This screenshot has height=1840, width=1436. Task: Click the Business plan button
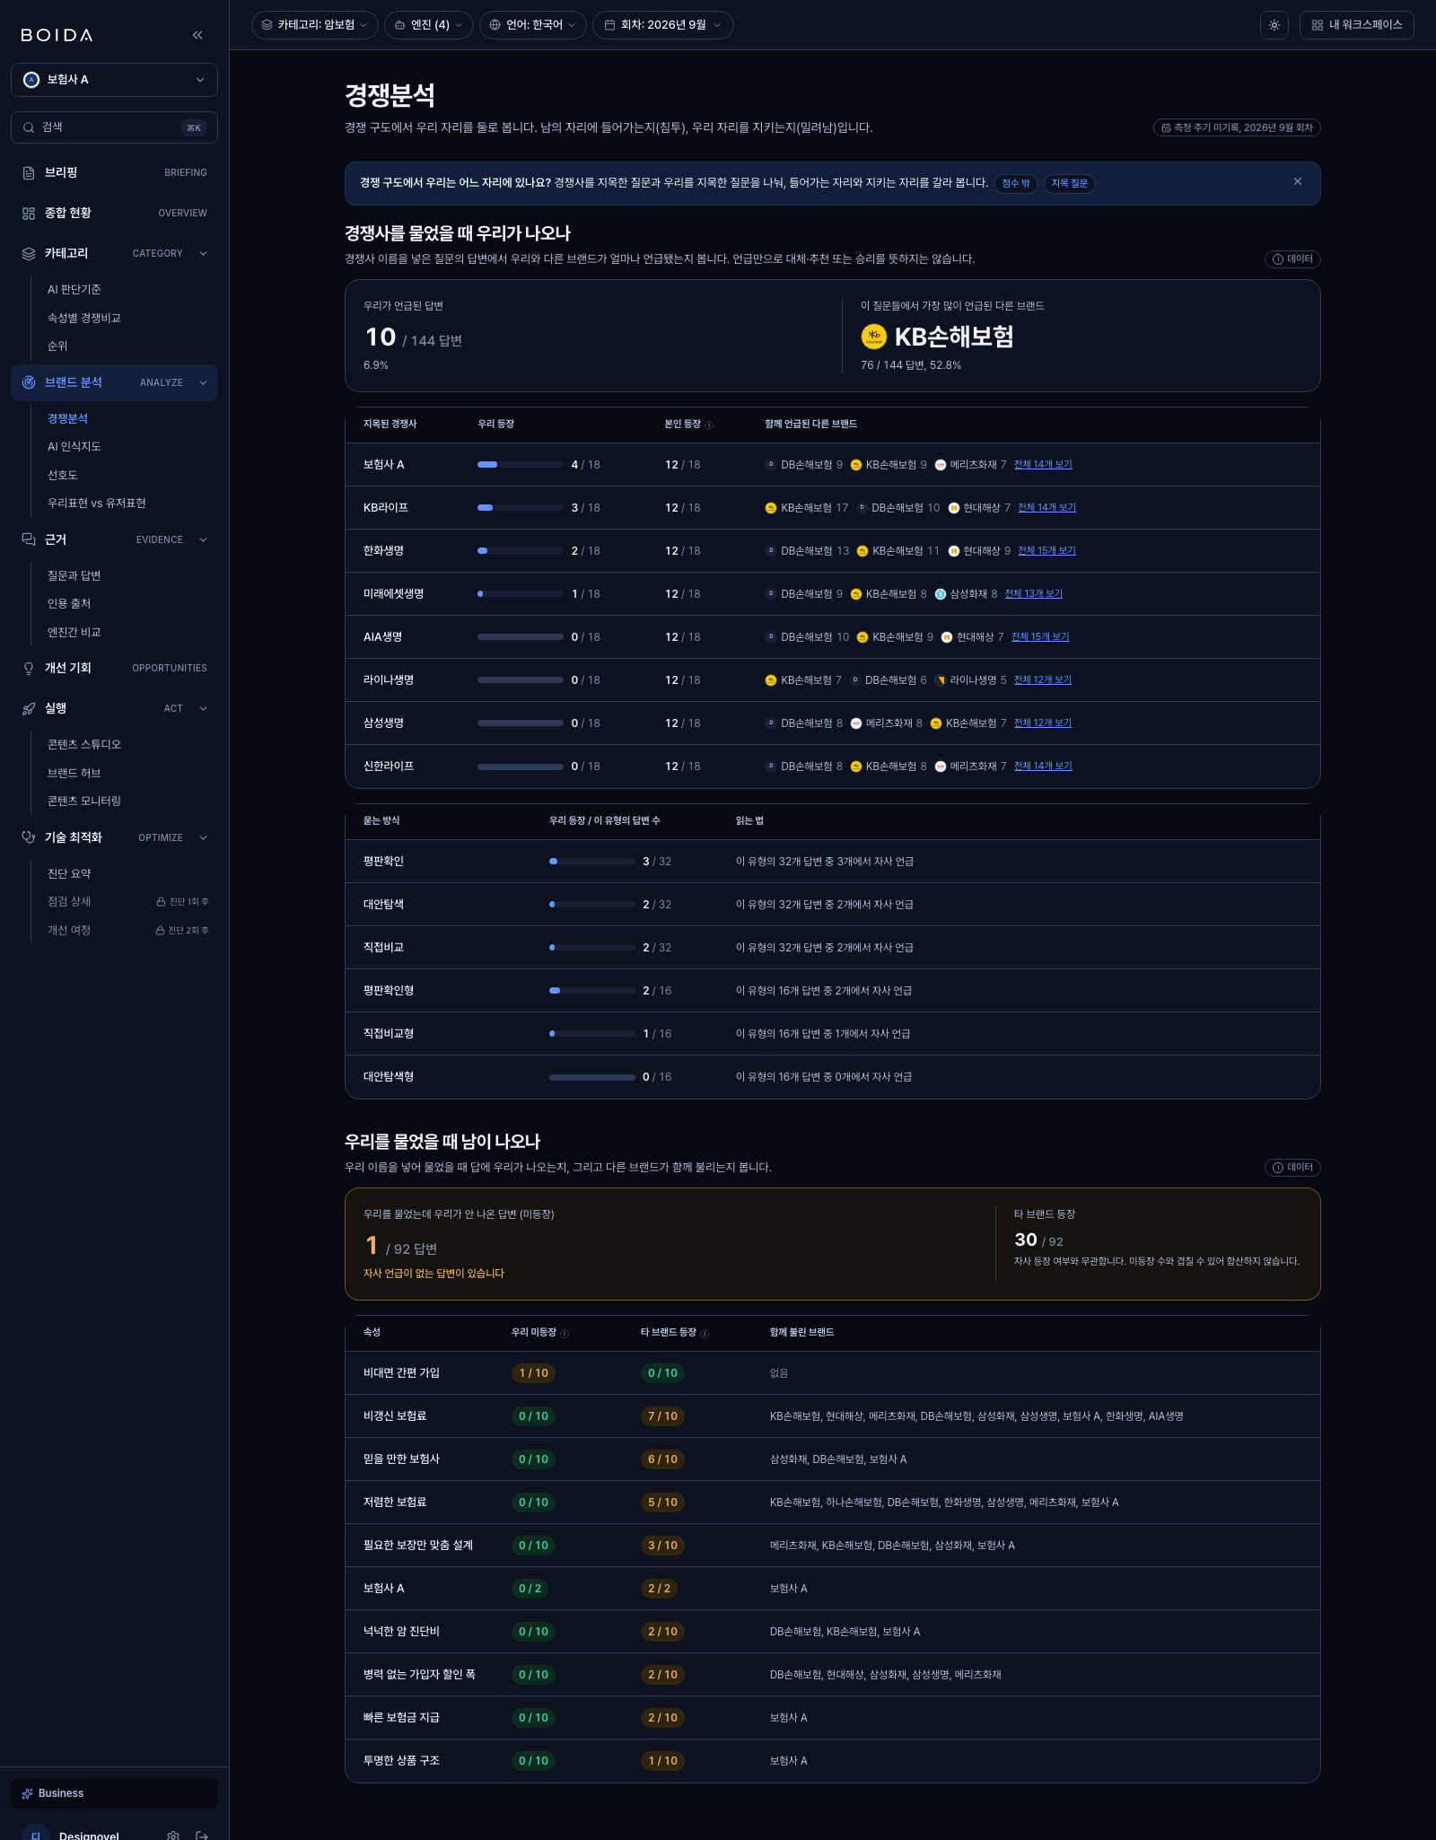[x=114, y=1792]
